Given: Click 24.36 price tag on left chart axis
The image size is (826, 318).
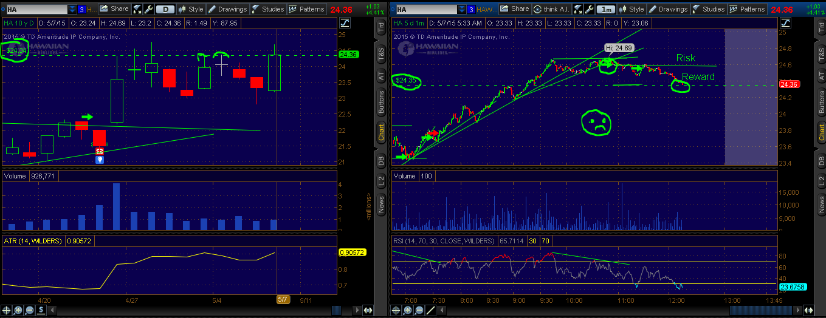Looking at the screenshot, I should click(349, 55).
